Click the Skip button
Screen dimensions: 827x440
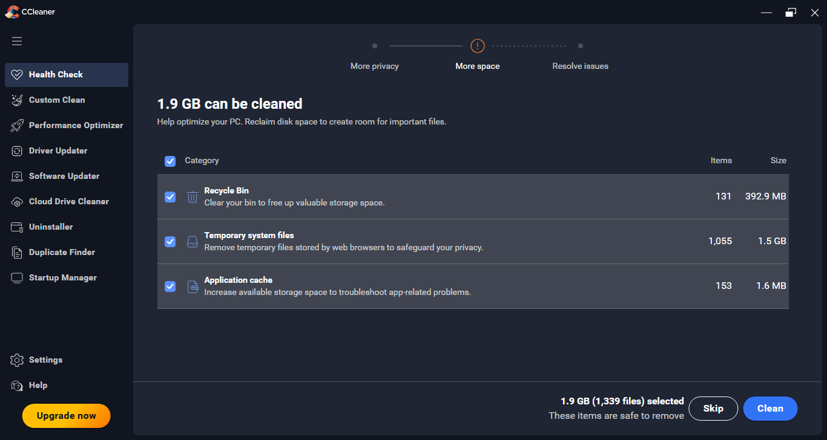[x=713, y=409]
